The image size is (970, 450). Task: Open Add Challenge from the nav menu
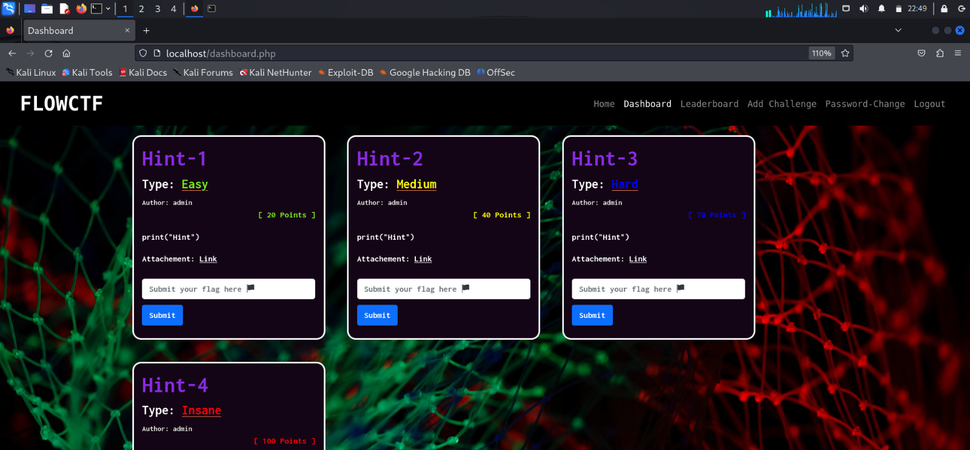[x=781, y=104]
